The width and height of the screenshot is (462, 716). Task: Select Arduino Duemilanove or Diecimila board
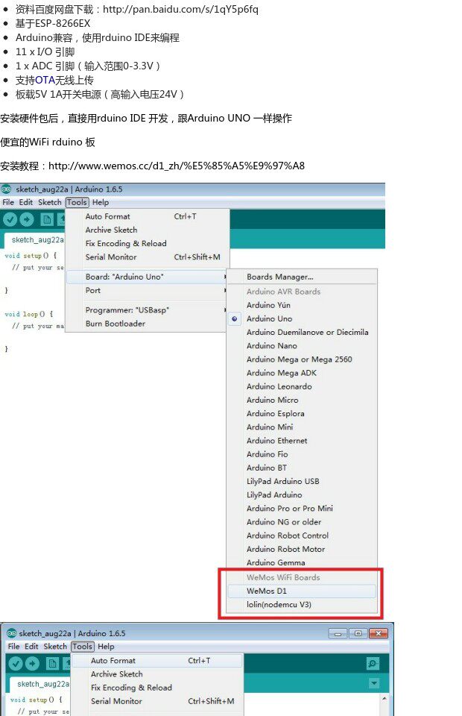pos(302,333)
